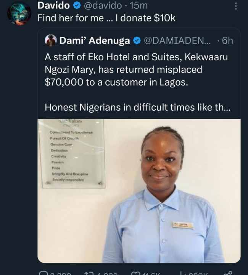This screenshot has height=275, width=248.
Task: Click Dami' Adenuga's small avatar
Action: tap(50, 40)
